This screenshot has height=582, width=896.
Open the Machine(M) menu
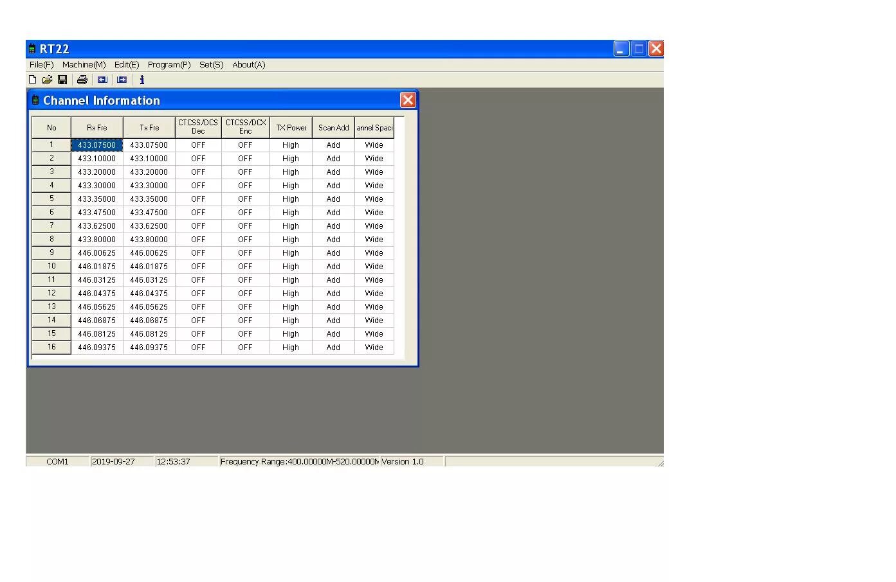pyautogui.click(x=84, y=65)
